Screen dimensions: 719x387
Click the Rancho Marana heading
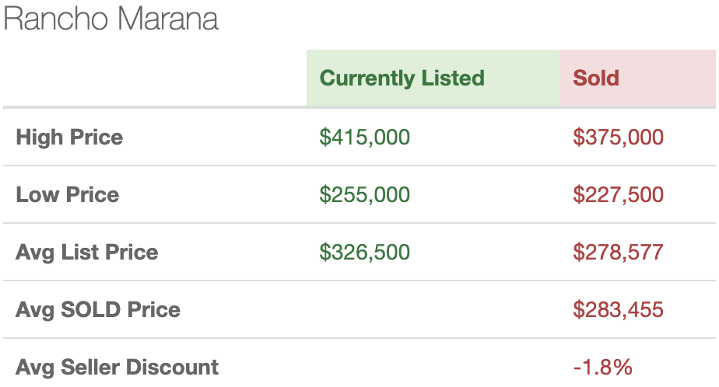tap(110, 19)
